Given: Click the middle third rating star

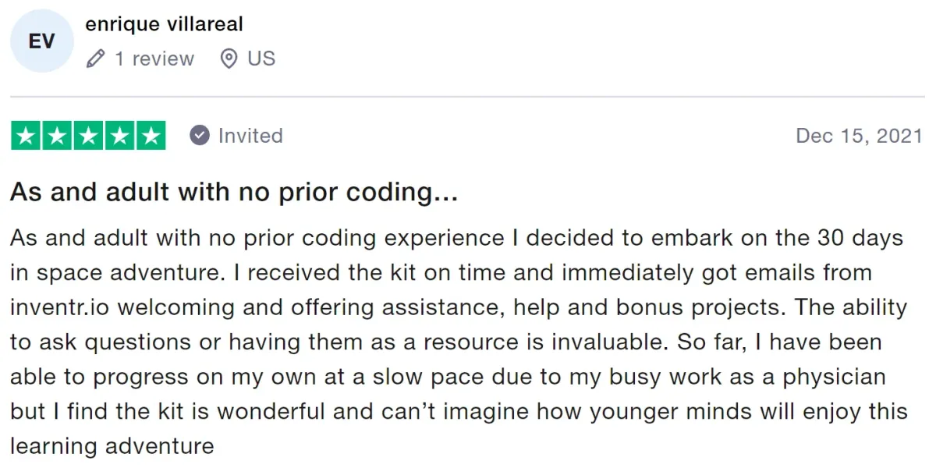Looking at the screenshot, I should tap(88, 136).
